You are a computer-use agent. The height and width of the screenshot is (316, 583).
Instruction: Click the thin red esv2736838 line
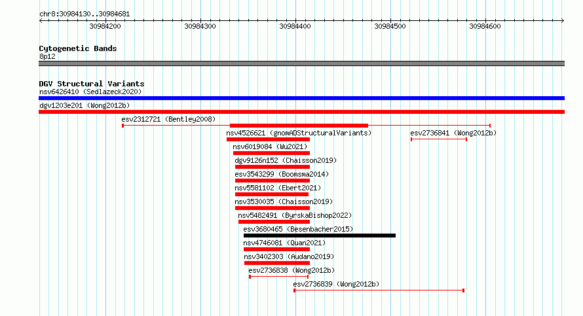click(279, 277)
